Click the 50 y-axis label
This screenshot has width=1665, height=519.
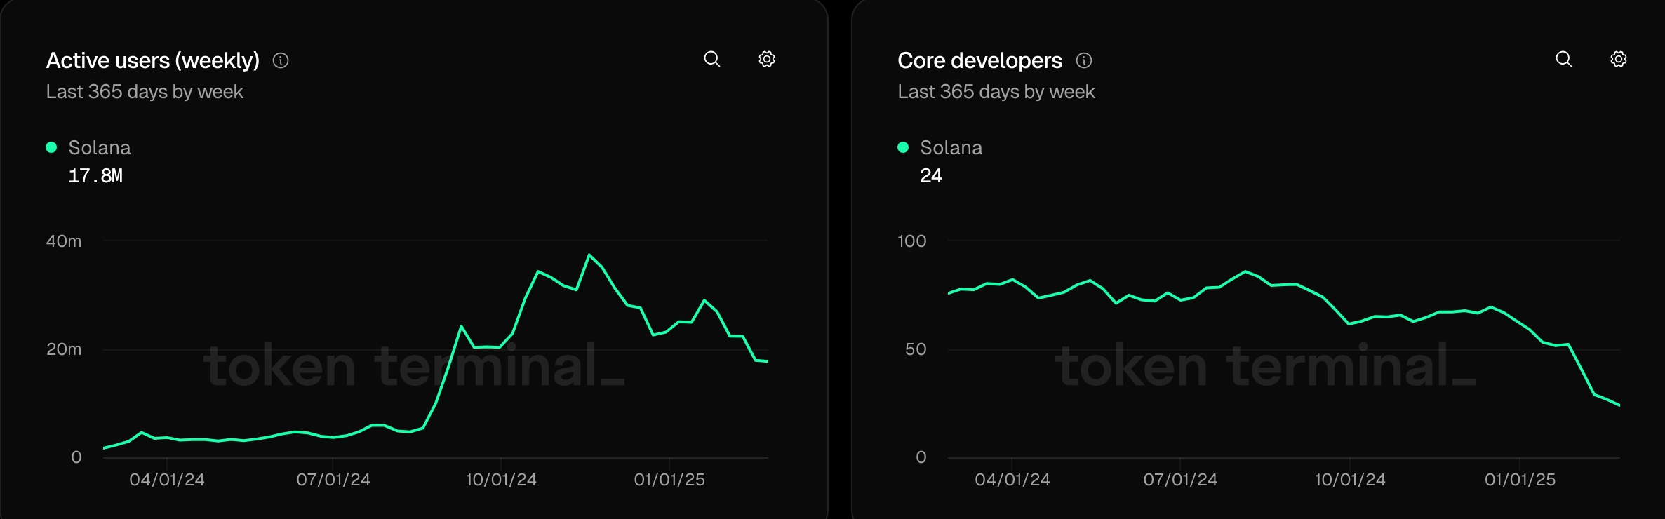(916, 349)
